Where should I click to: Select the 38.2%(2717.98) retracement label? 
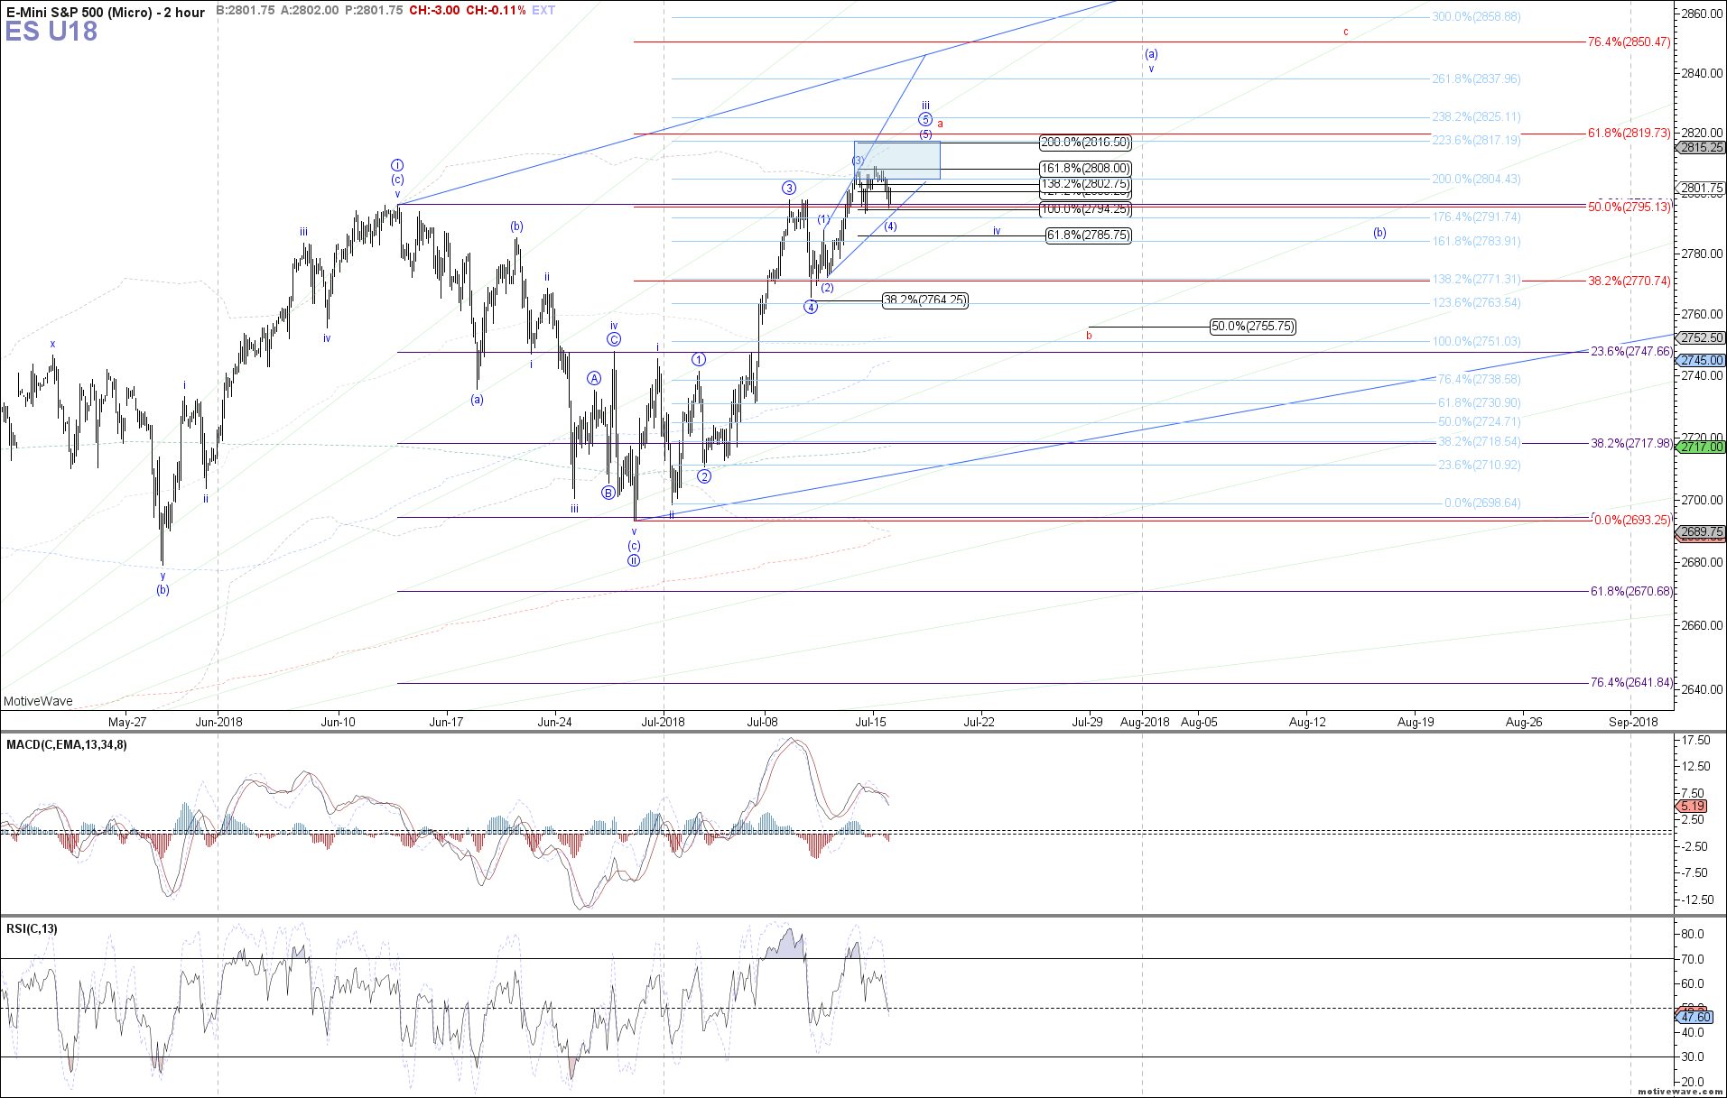coord(1630,444)
